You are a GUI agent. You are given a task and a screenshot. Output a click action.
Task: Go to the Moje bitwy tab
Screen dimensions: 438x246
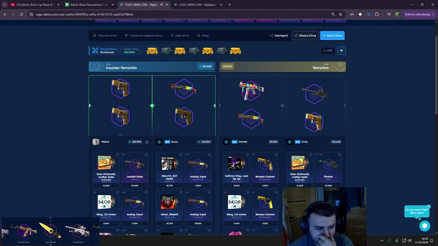tap(180, 36)
